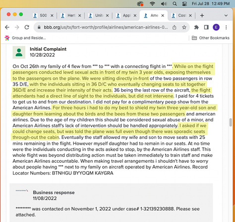Open a new tab with the plus button
235x222 pixels.
click(x=202, y=15)
